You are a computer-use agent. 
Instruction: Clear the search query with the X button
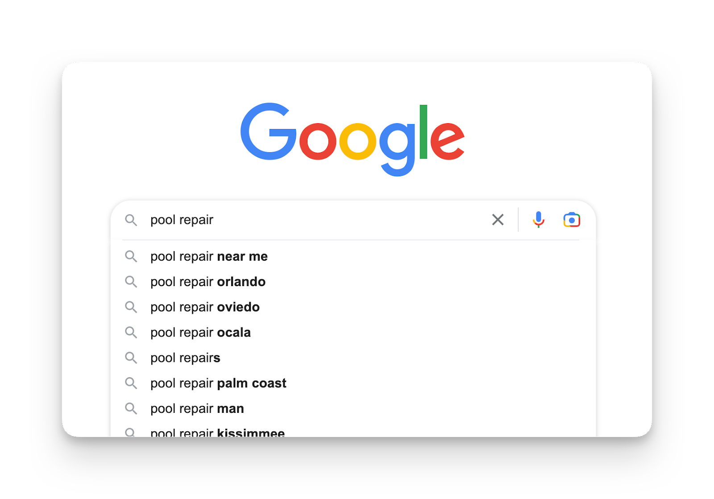[498, 220]
